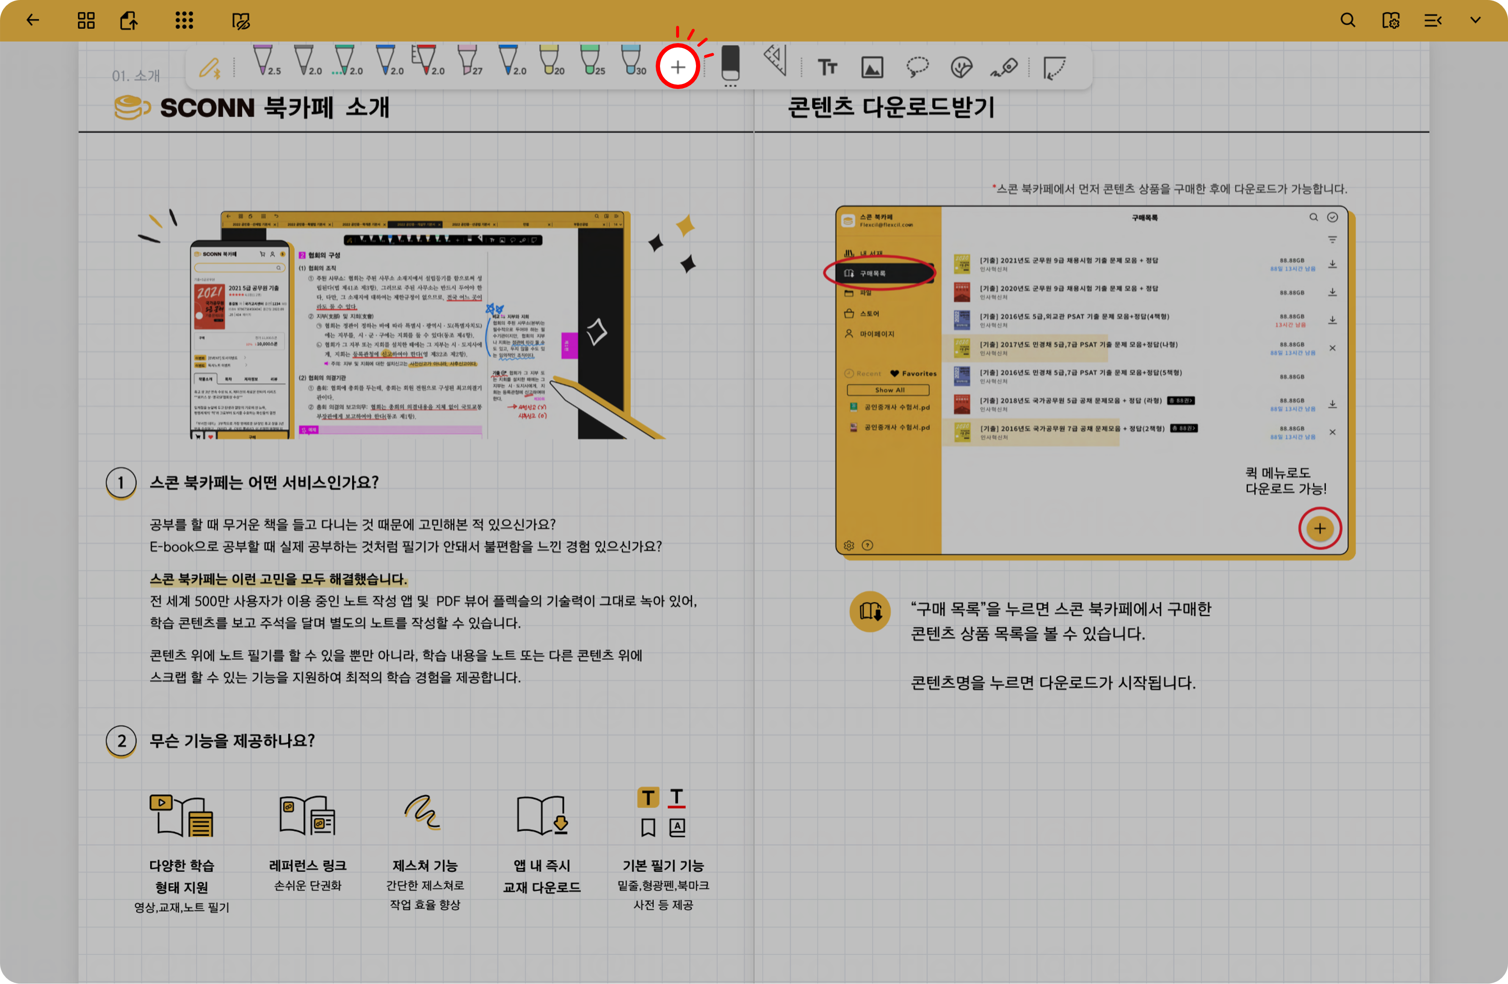Select the triangle ruler tool
Image resolution: width=1508 pixels, height=984 pixels.
tap(775, 61)
